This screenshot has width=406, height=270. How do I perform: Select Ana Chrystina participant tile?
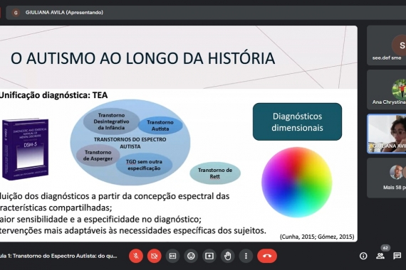click(x=387, y=90)
